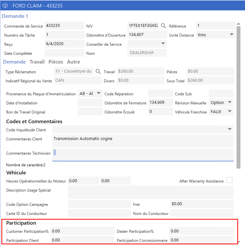Click the Carte ID du Conducteur field

pos(99,213)
